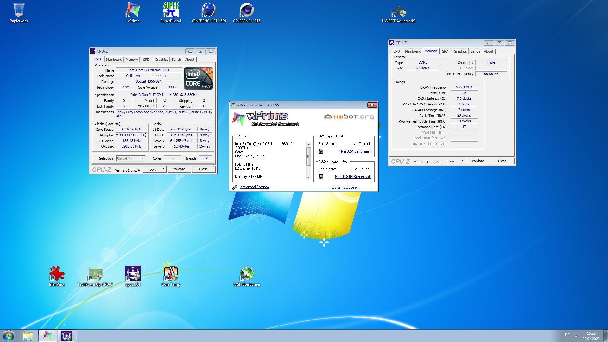The height and width of the screenshot is (342, 608).
Task: Click the Submit Scores link
Action: tap(345, 187)
